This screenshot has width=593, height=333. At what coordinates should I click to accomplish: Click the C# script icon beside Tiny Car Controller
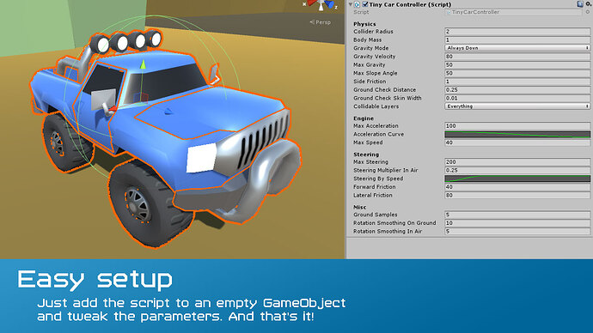tap(357, 4)
